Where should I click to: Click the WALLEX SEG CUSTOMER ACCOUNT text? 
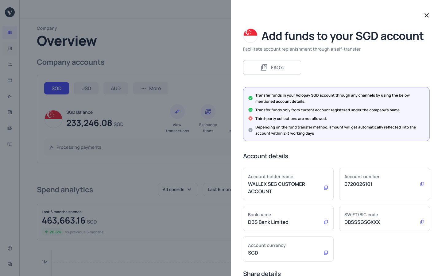pos(277,188)
